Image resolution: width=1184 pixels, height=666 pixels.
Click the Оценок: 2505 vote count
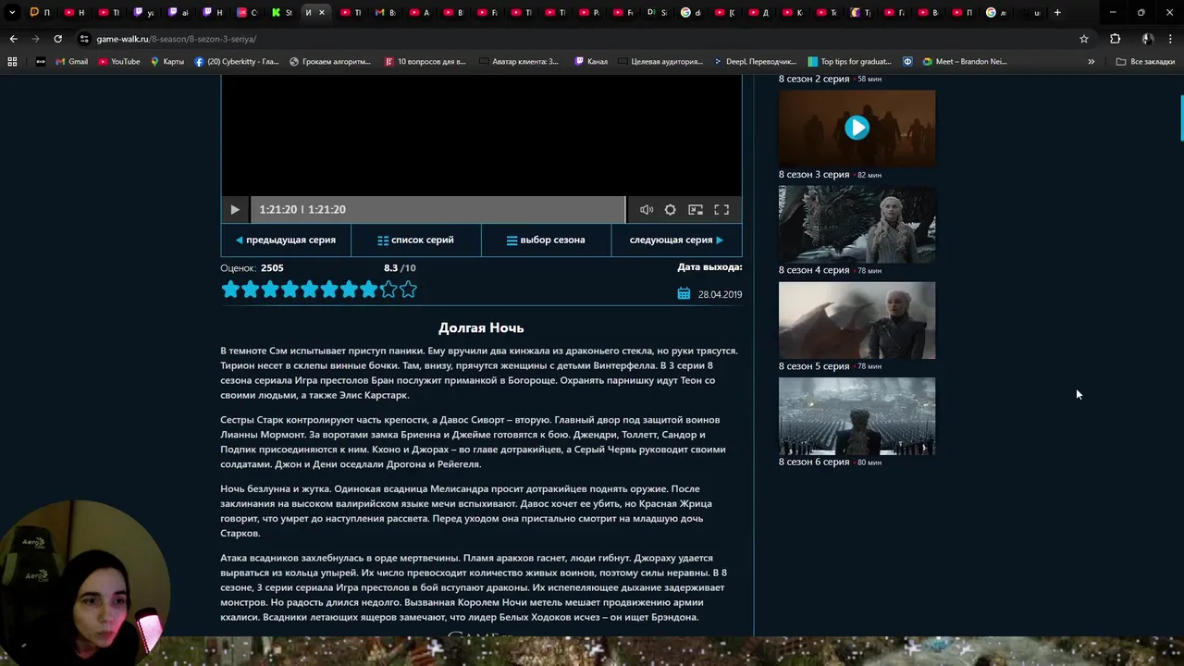252,268
